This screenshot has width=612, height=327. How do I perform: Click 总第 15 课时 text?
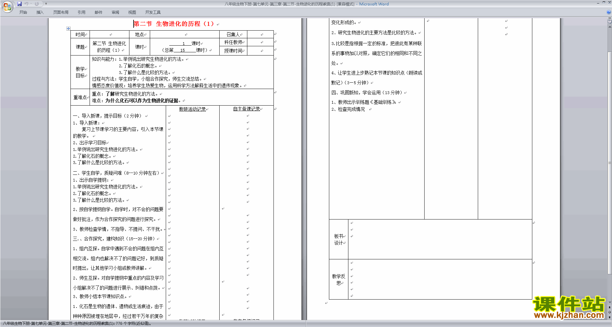click(x=185, y=50)
